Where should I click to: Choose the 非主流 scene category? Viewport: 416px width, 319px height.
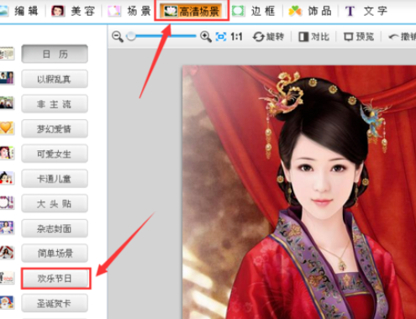tap(55, 104)
